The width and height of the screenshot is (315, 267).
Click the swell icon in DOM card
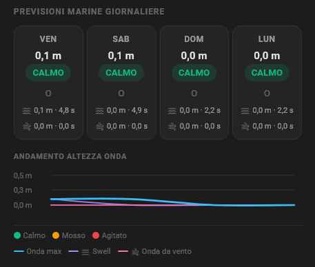[172, 111]
